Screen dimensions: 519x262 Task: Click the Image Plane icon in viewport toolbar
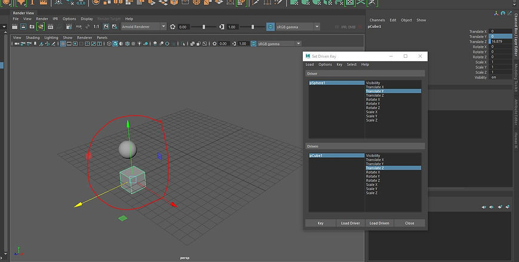click(41, 43)
